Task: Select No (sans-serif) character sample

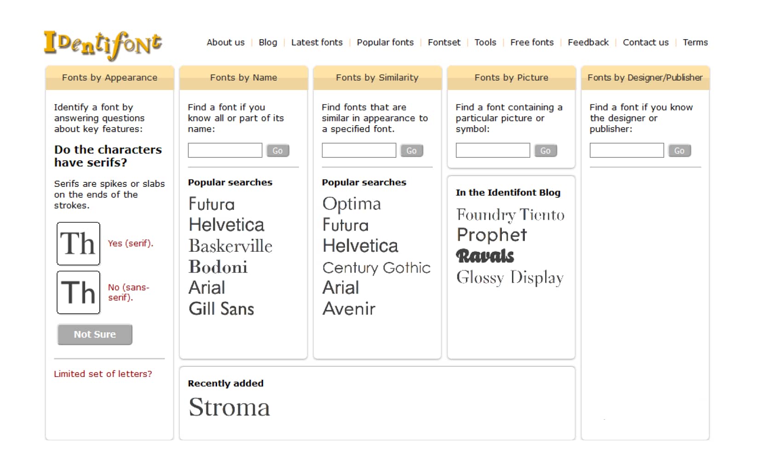Action: click(x=78, y=292)
